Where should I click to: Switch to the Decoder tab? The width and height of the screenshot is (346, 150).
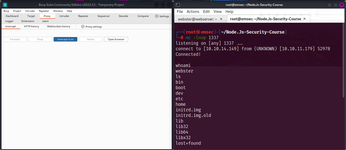[123, 16]
